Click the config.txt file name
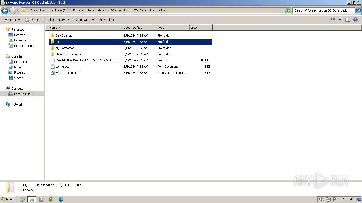Viewport: 362px width, 203px height. pos(62,67)
